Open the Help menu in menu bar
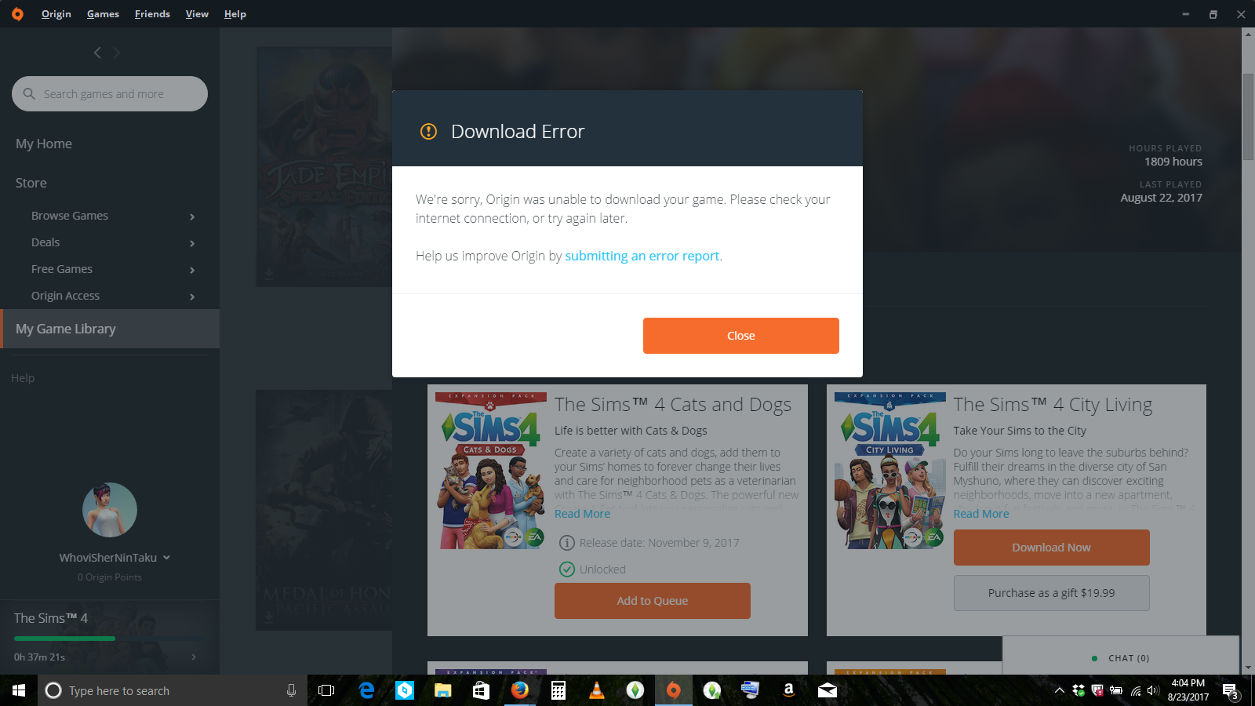This screenshot has height=706, width=1255. point(235,14)
